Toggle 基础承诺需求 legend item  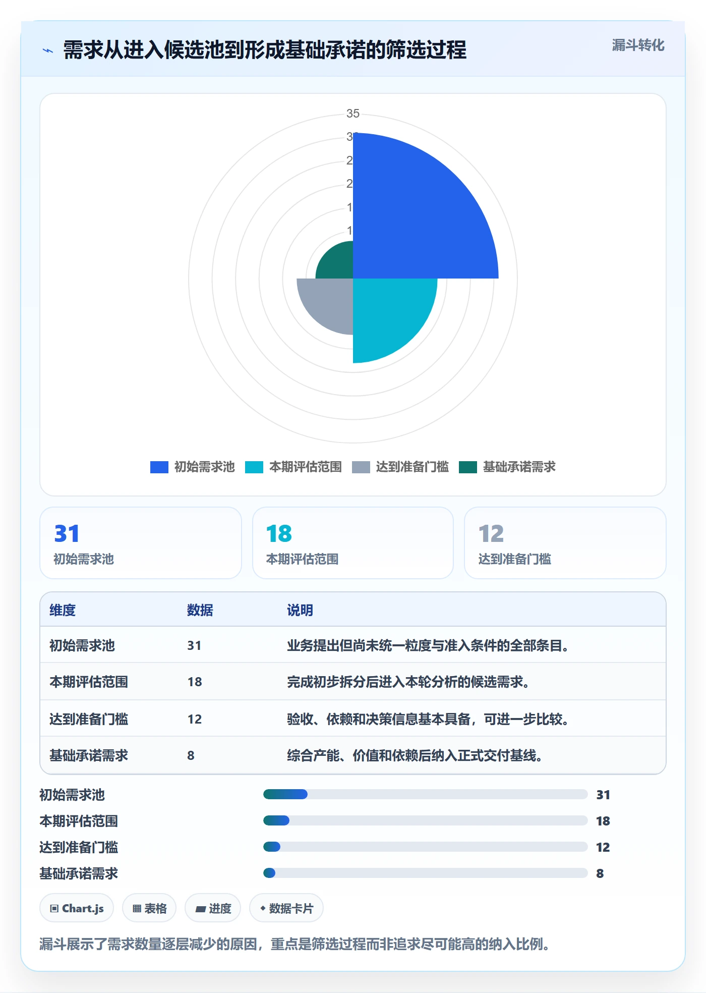pos(507,467)
